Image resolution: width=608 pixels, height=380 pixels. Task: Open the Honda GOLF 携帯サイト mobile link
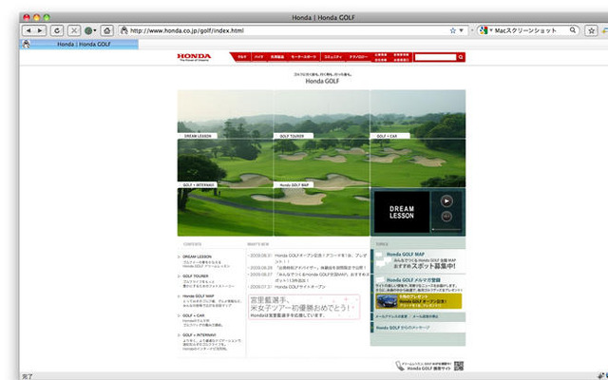(428, 368)
